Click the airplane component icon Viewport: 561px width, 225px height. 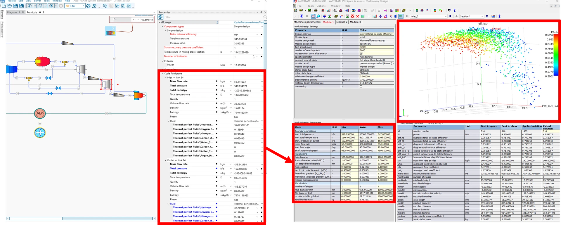(40, 133)
